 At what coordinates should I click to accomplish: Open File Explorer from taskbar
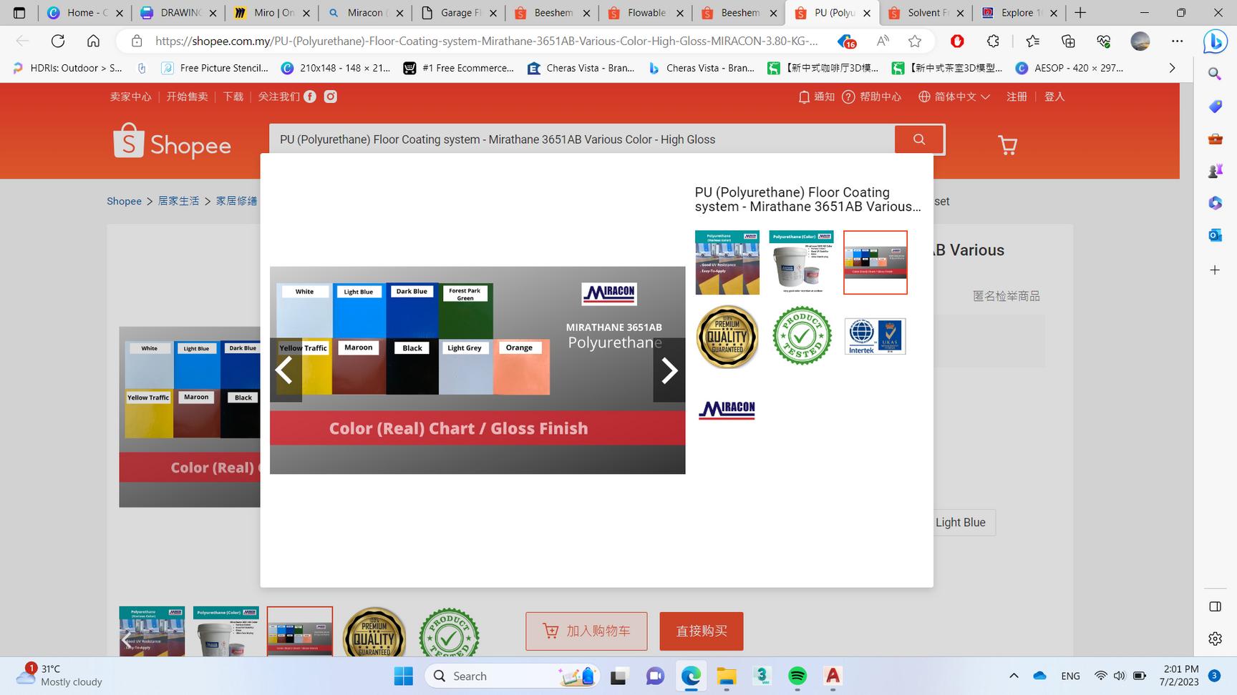[727, 676]
